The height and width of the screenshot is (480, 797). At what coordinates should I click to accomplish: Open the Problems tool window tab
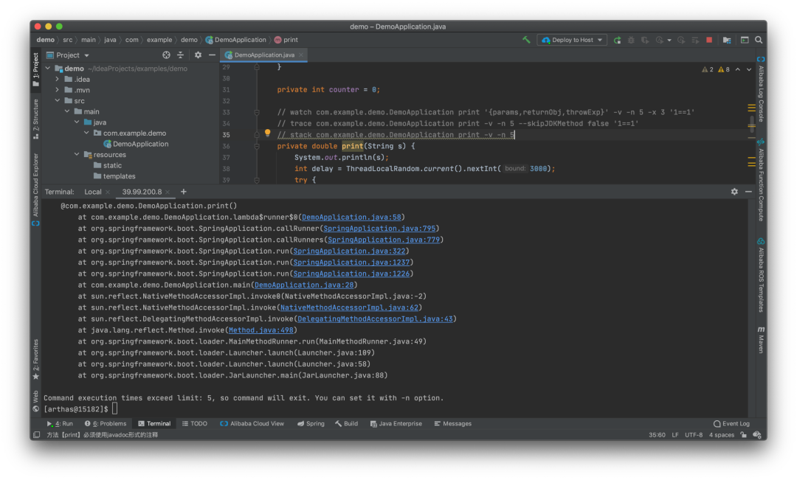(106, 424)
